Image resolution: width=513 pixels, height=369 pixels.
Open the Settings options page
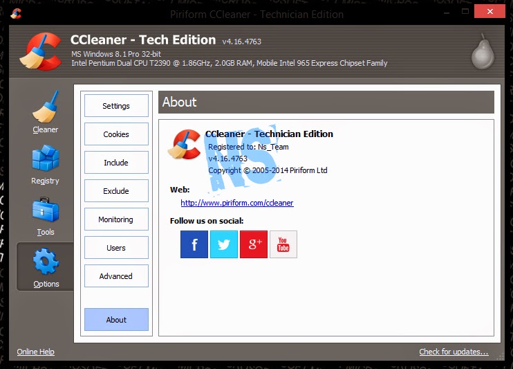pyautogui.click(x=116, y=105)
